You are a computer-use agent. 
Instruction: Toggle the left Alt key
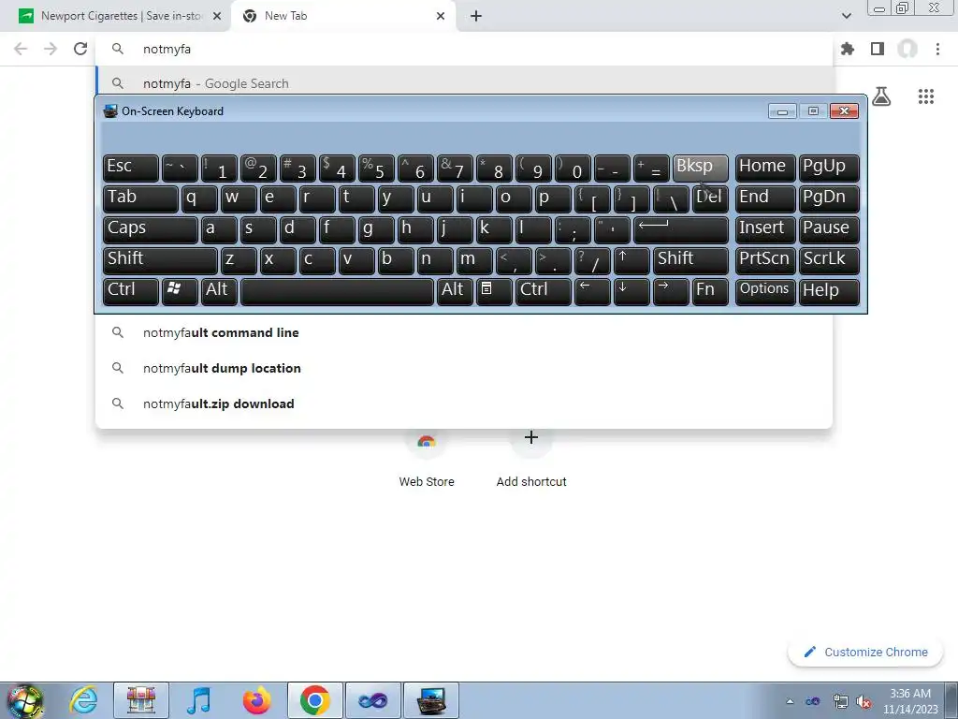click(x=219, y=291)
